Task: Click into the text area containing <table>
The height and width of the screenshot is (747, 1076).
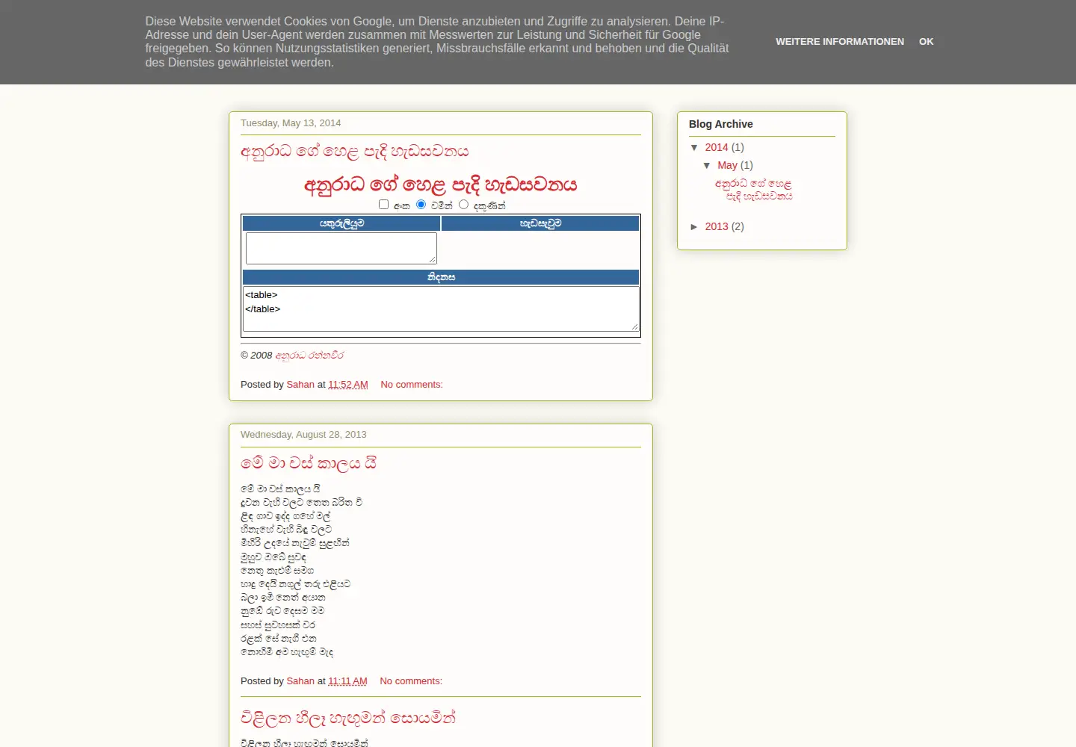Action: [x=441, y=309]
